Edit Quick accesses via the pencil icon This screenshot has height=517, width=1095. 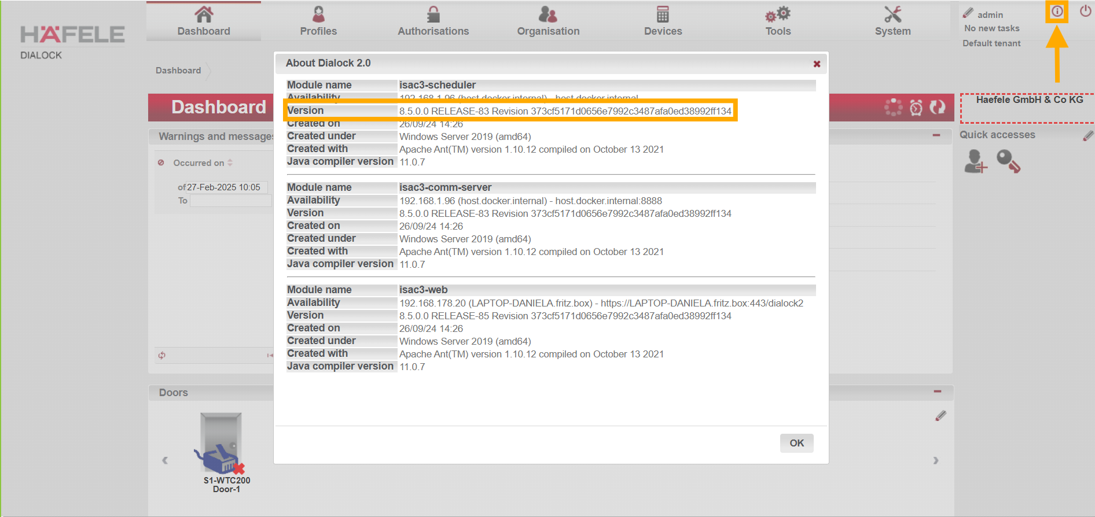(1088, 135)
